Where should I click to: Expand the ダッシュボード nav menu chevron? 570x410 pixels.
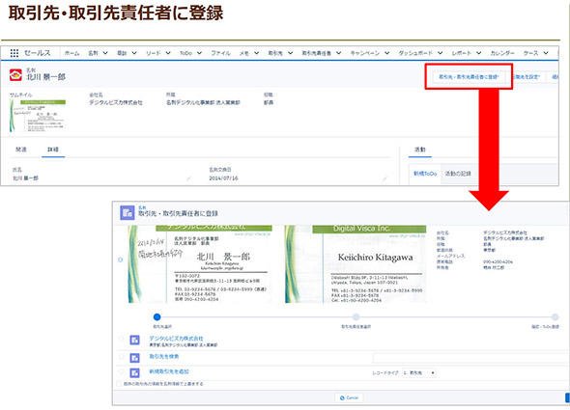pyautogui.click(x=440, y=53)
